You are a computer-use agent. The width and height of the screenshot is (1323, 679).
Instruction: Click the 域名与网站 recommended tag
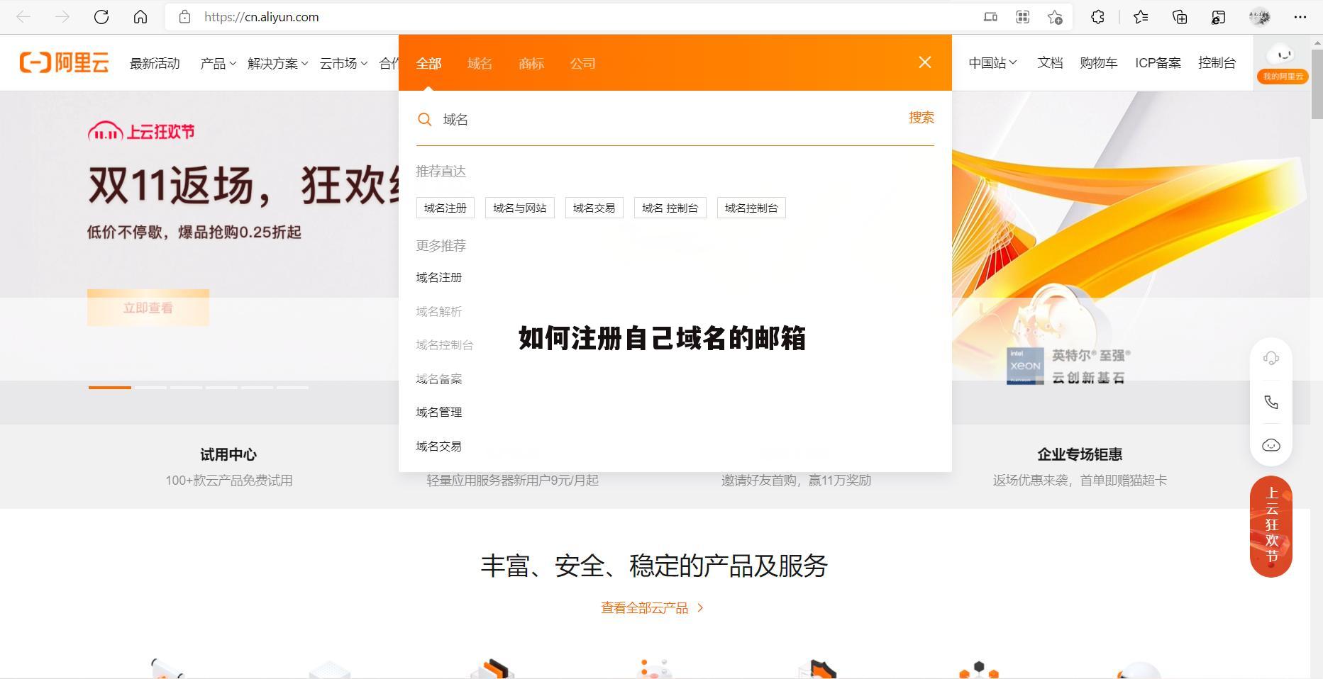(x=520, y=208)
